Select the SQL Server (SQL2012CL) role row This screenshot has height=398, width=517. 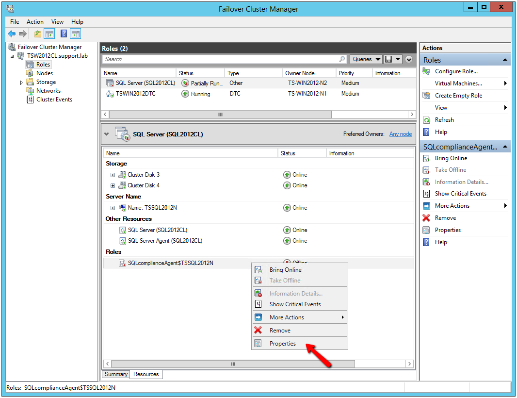point(258,83)
